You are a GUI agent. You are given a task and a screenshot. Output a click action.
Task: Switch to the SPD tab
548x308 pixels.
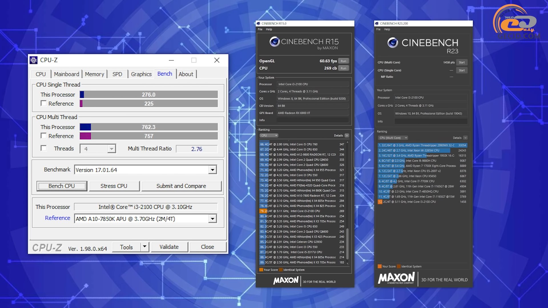click(x=117, y=74)
